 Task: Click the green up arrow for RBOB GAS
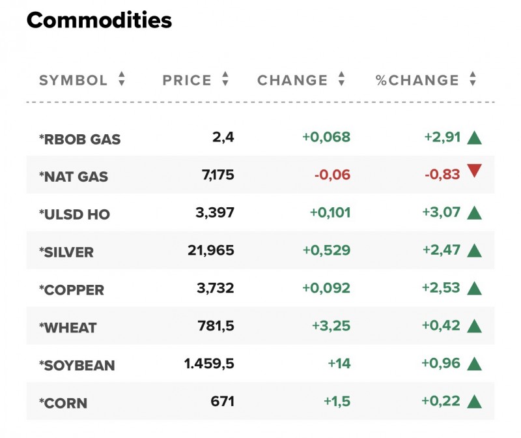(474, 138)
